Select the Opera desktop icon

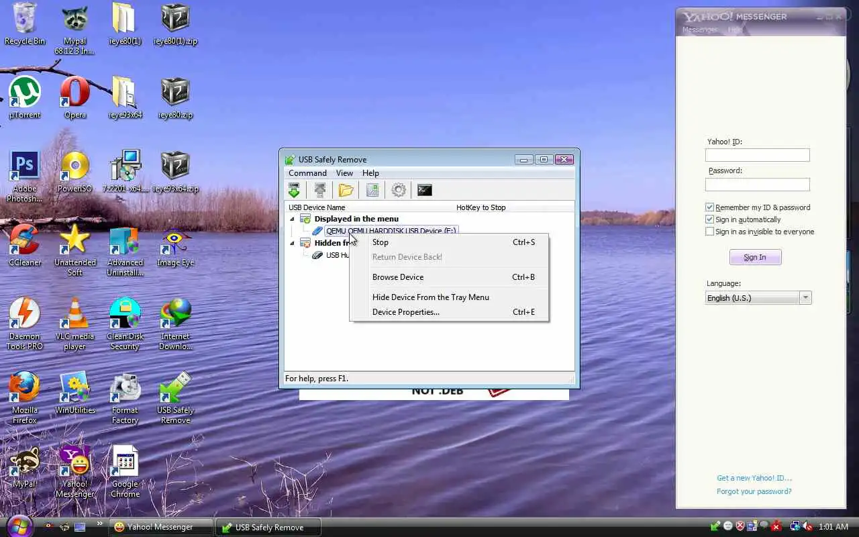coord(75,98)
